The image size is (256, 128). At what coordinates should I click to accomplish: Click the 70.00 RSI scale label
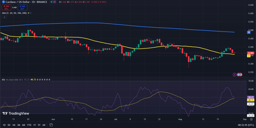[251, 81]
